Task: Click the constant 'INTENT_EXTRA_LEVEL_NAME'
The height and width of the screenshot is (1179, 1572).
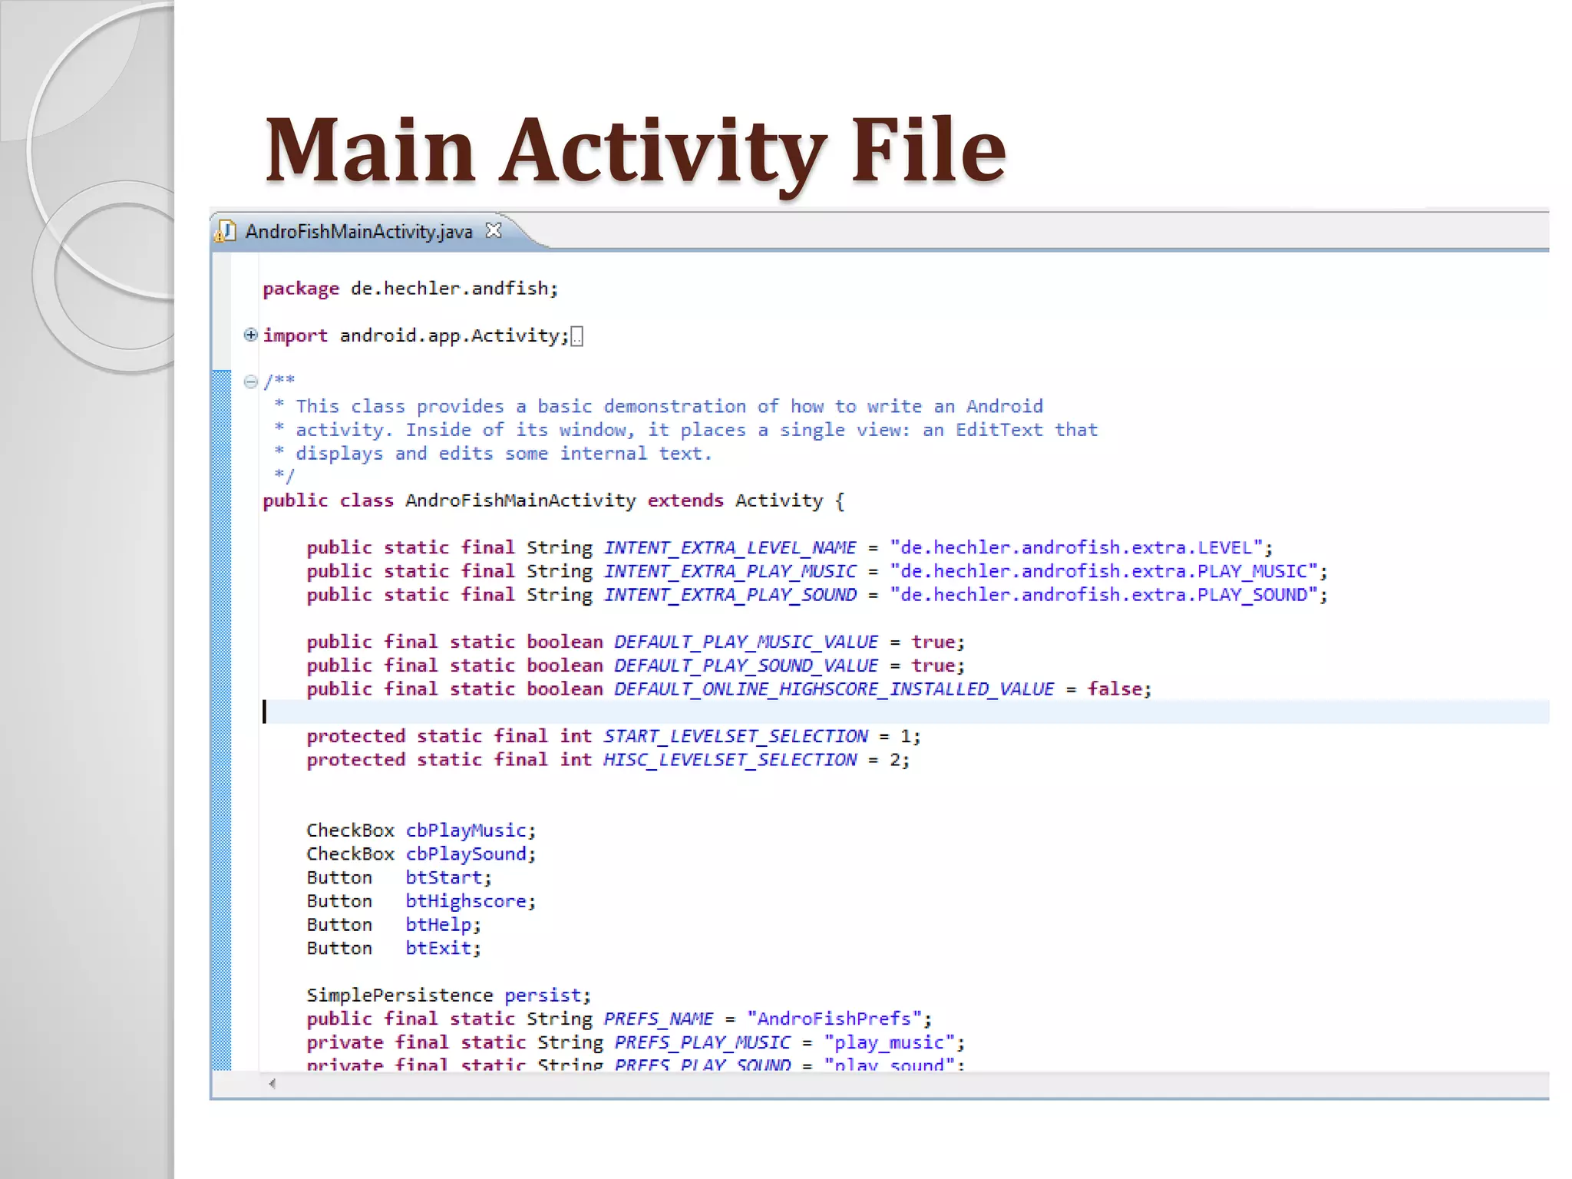Action: [x=729, y=548]
